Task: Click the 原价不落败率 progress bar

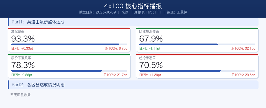Action: [x=69, y=71]
